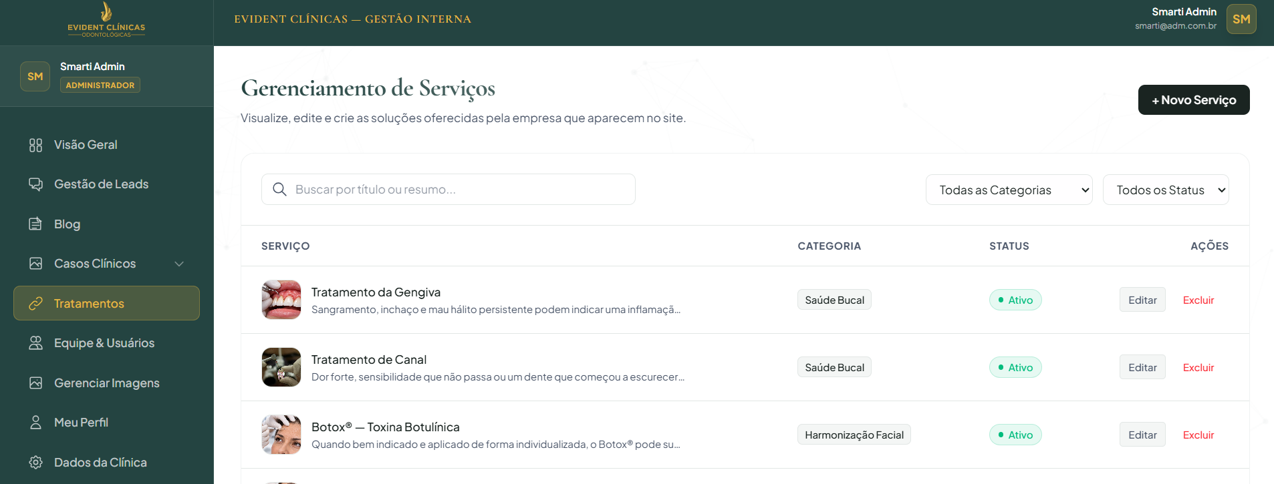Screen dimensions: 1274x484
Task: Go to Gestão de Leads
Action: tap(106, 184)
